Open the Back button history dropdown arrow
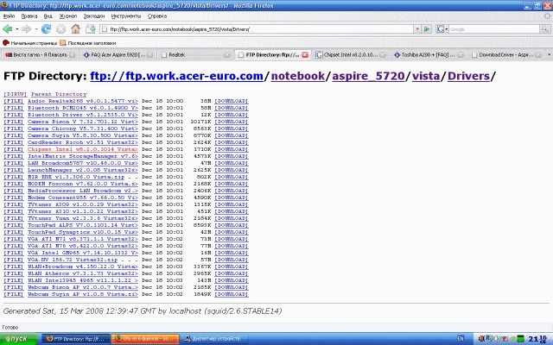553x345 pixels. [16, 29]
